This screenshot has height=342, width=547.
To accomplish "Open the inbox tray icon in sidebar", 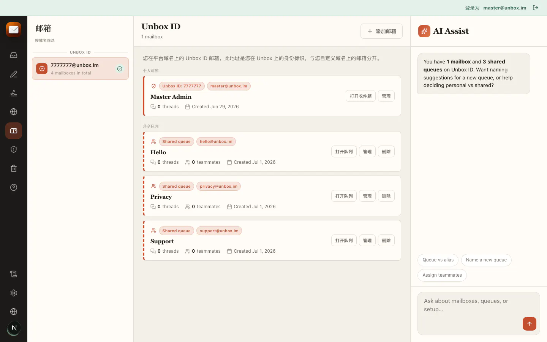I will click(14, 55).
